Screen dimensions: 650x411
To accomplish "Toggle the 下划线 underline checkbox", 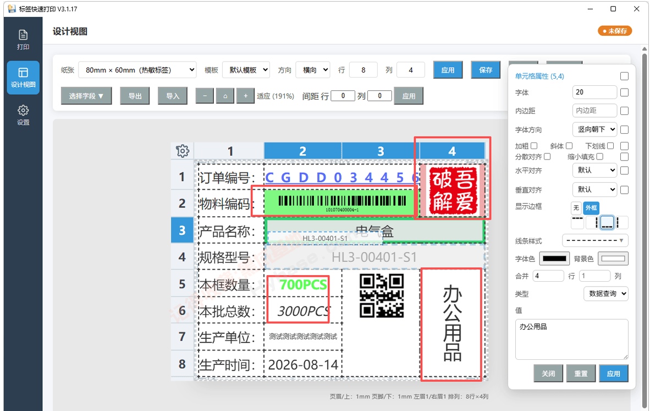I will click(610, 146).
